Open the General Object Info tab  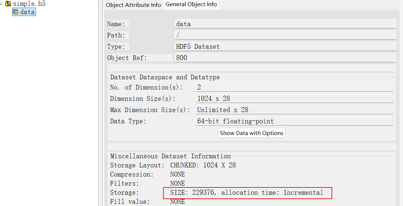(191, 5)
